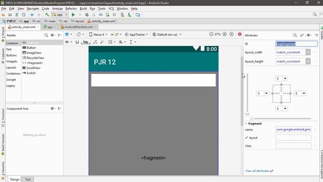323x182 pixels.
Task: Open bottom constraint margin dropdown
Action: [x=285, y=109]
